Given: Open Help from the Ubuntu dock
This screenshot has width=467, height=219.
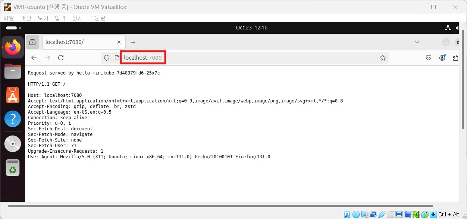Looking at the screenshot, I should tap(13, 119).
